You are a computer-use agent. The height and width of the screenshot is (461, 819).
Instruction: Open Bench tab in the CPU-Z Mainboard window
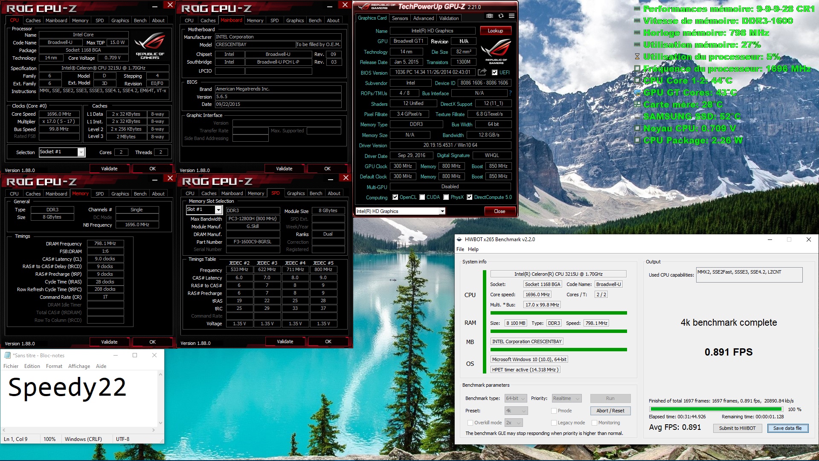pos(315,20)
